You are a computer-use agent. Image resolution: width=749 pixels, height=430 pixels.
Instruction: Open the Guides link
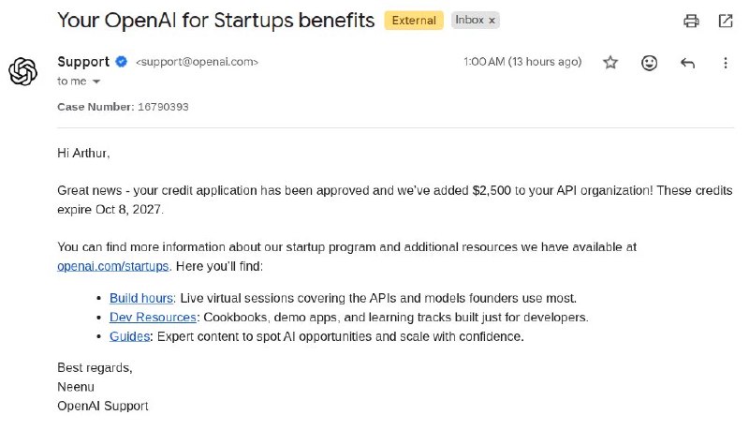pyautogui.click(x=130, y=336)
